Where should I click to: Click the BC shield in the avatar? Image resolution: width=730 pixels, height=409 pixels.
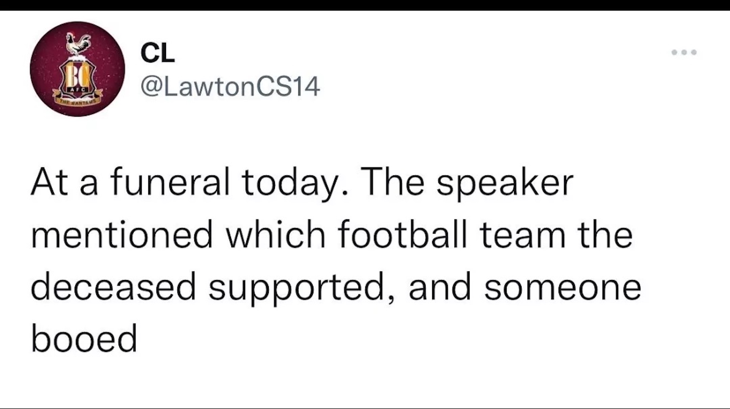click(77, 78)
